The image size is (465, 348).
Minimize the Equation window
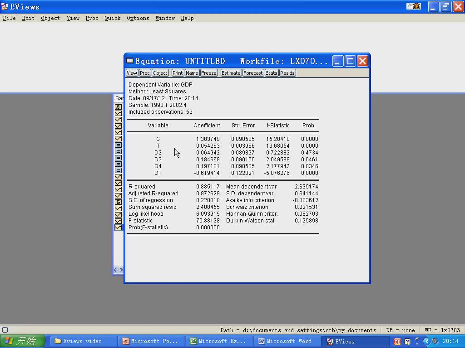338,61
